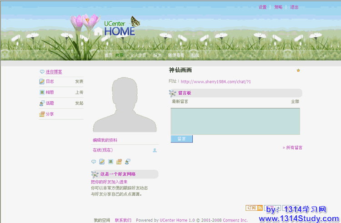Click the 日志 (blog) icon in left sidebar
This screenshot has height=223, width=341.
(42, 81)
